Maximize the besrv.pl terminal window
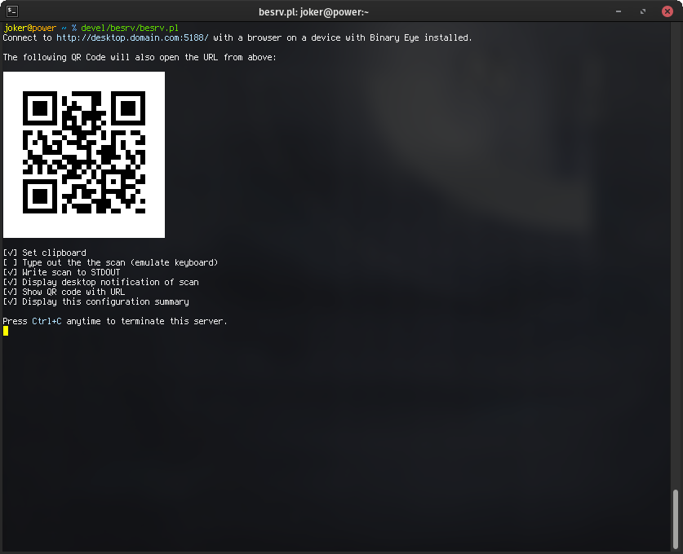The width and height of the screenshot is (683, 554). point(642,11)
